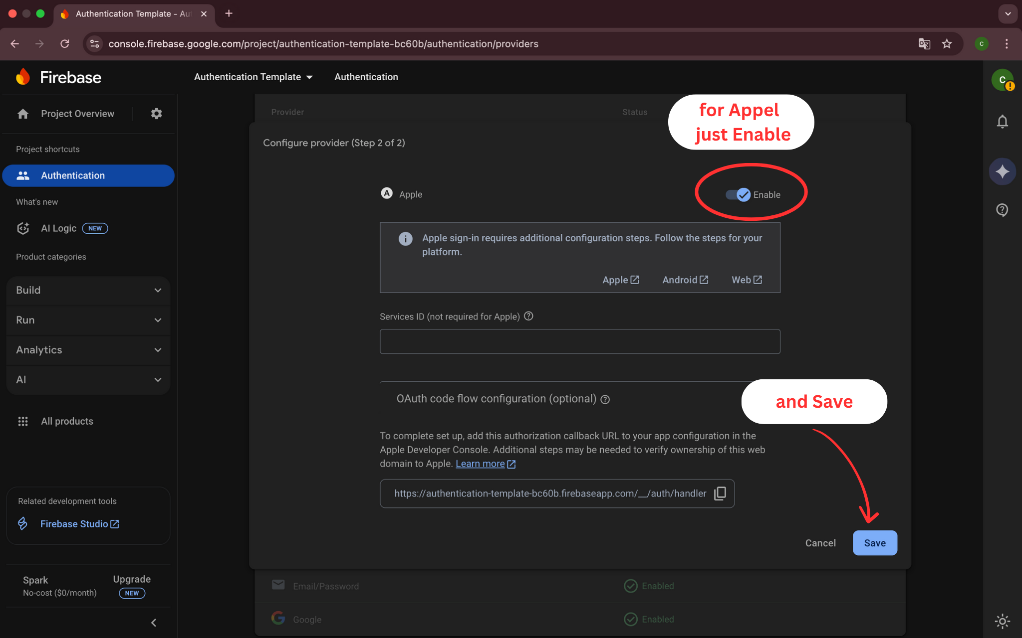The image size is (1022, 638).
Task: Click the Services ID input field
Action: coord(579,341)
